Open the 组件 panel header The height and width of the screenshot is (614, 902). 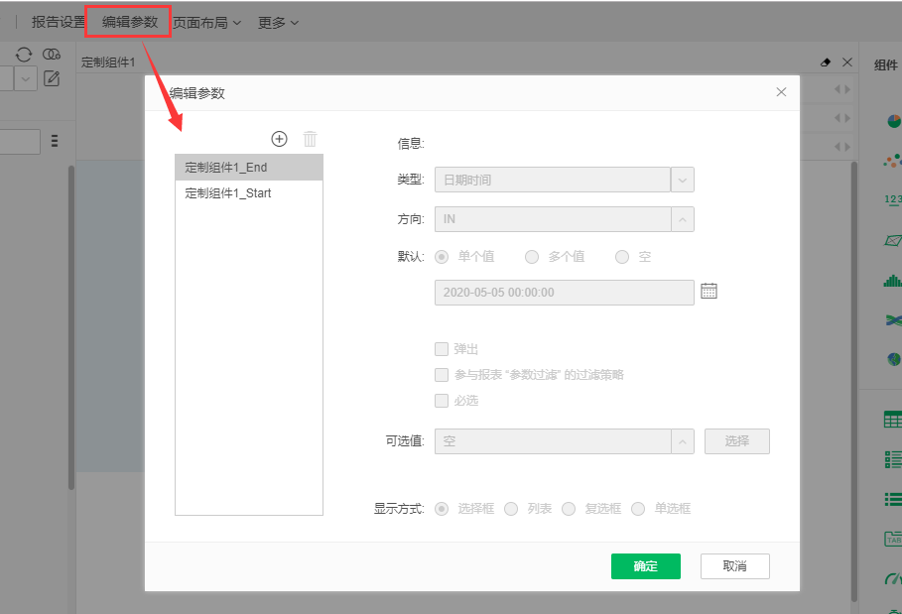tap(886, 64)
